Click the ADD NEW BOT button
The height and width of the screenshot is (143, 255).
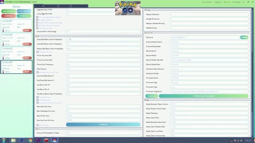point(9,12)
